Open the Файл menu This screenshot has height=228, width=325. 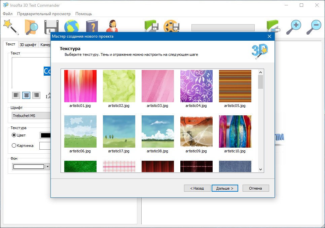[7, 14]
